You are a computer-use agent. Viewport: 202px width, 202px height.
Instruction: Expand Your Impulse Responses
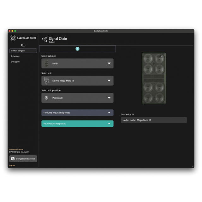pyautogui.click(x=77, y=124)
